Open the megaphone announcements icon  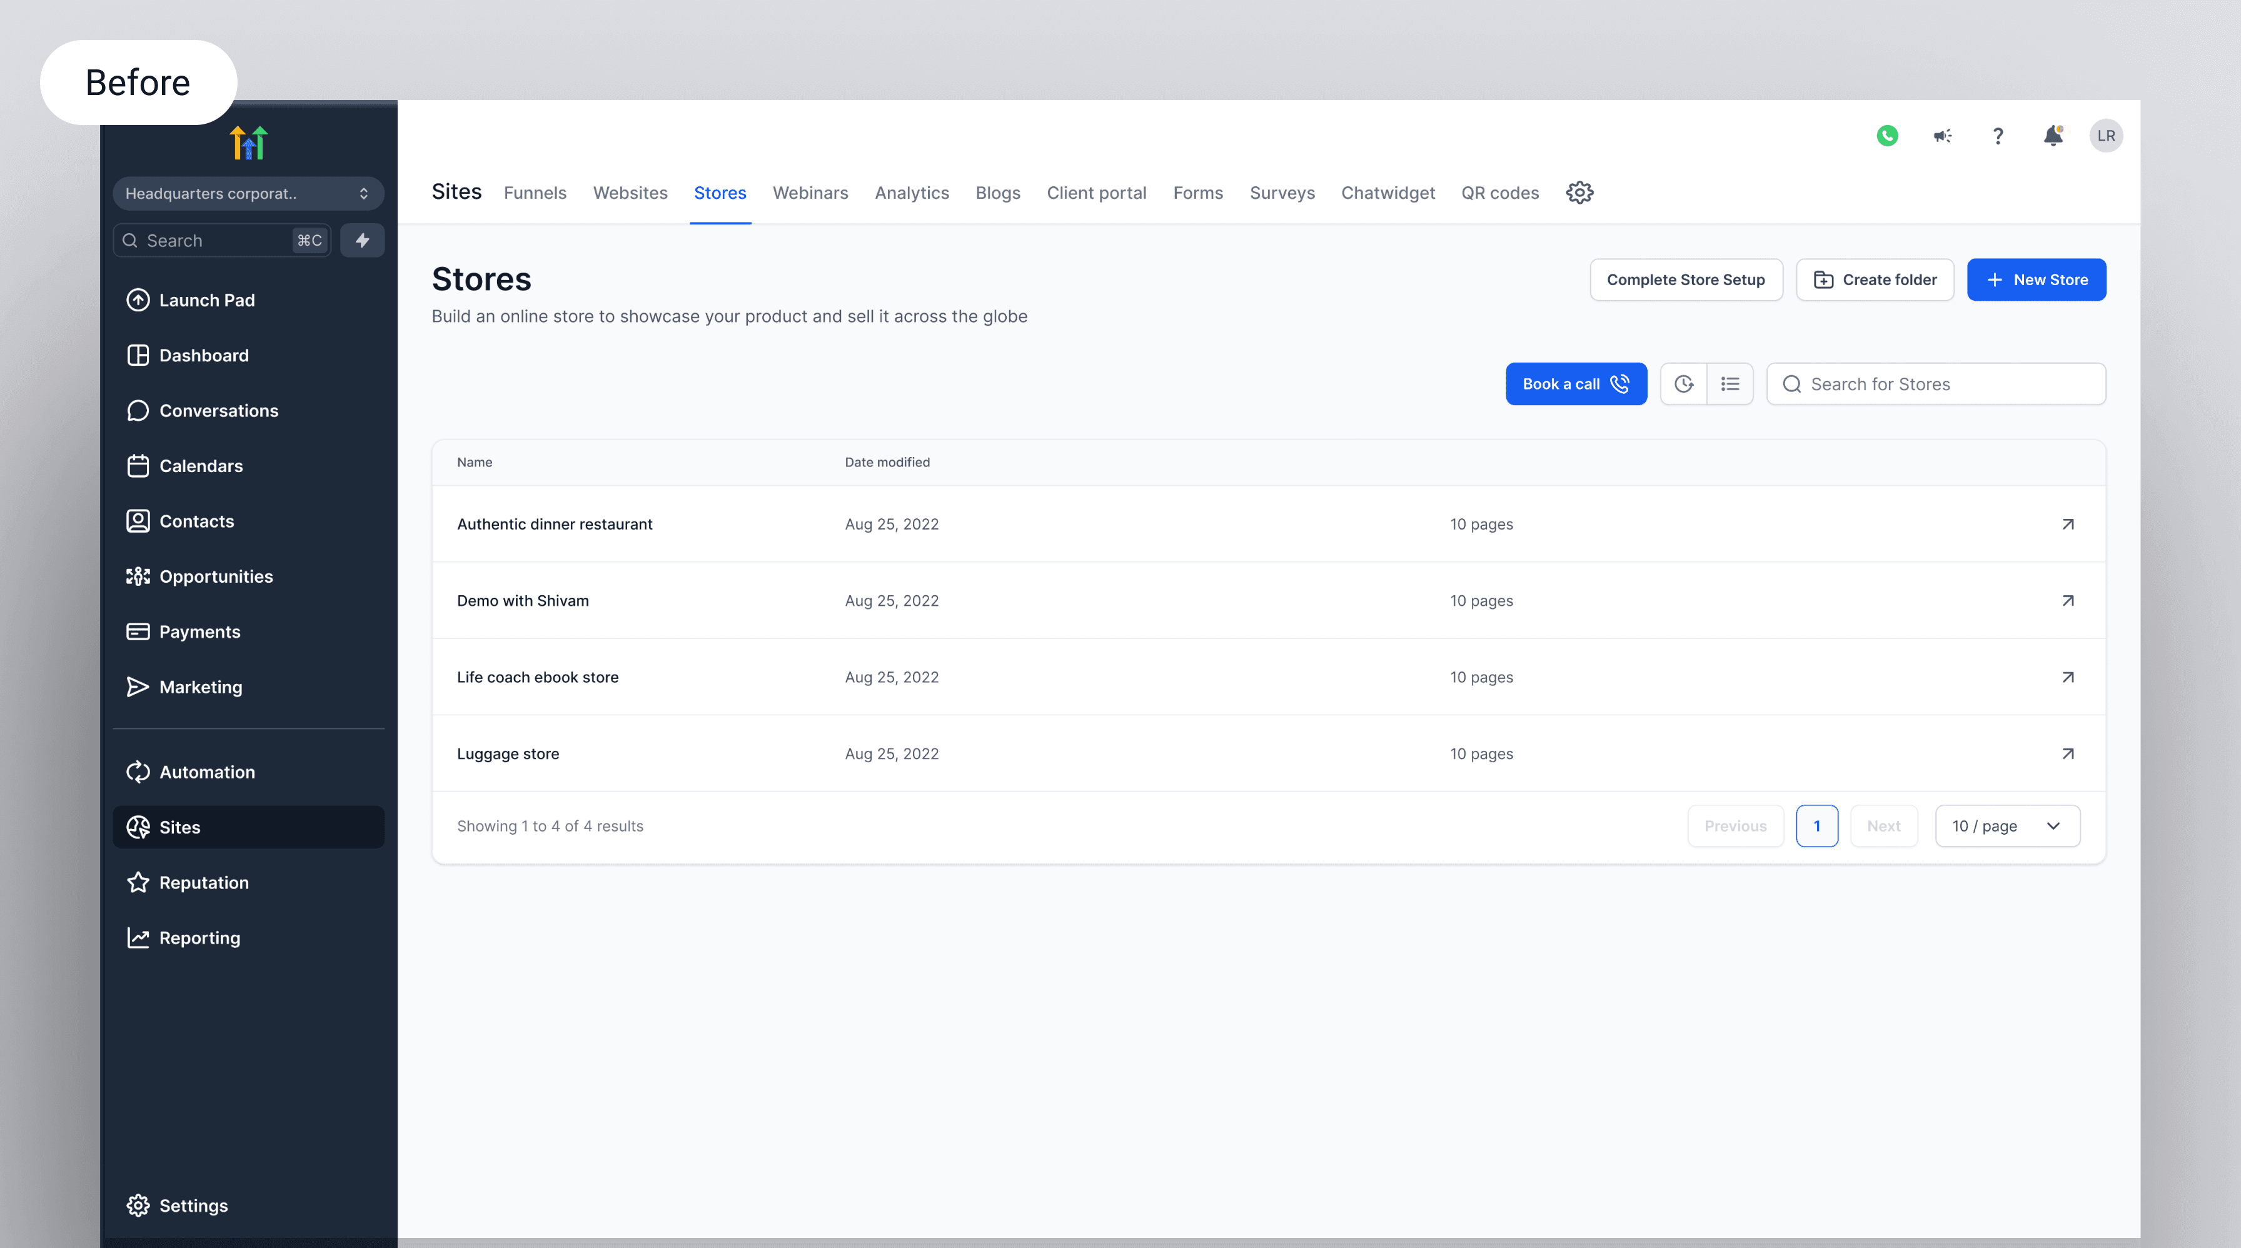coord(1941,136)
